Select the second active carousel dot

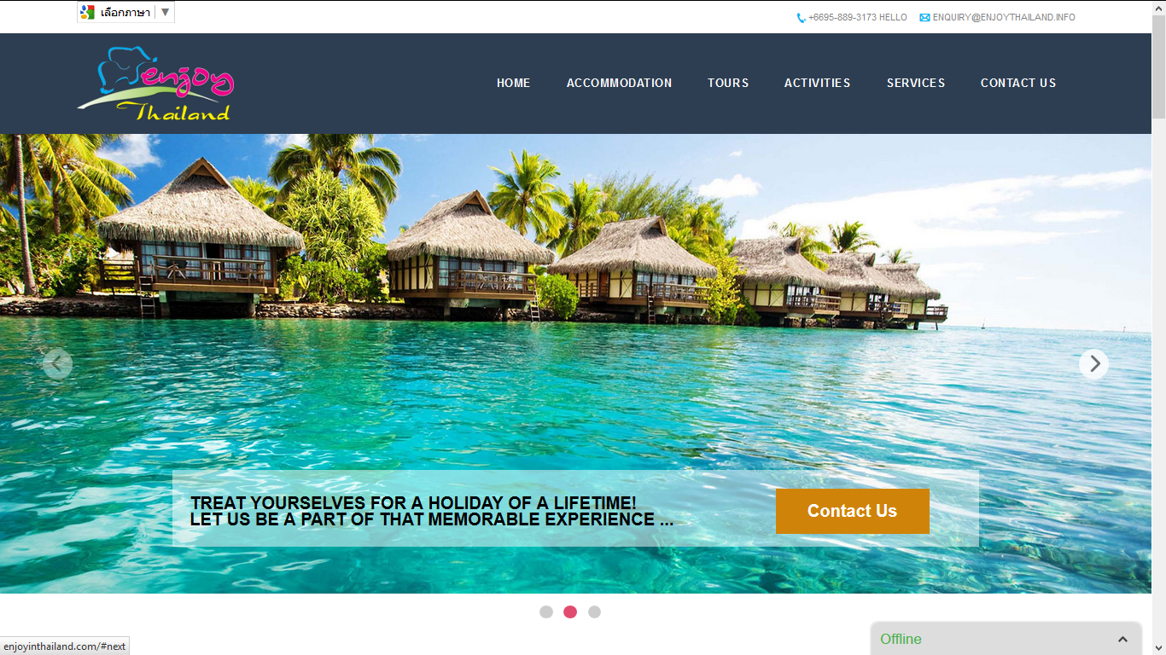tap(570, 612)
